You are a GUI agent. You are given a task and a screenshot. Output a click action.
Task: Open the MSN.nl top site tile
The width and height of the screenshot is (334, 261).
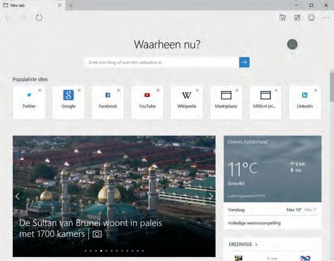click(x=265, y=103)
